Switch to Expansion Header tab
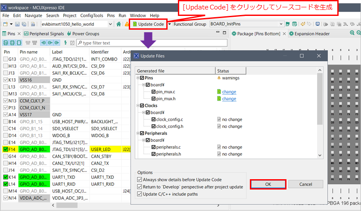 309,34
